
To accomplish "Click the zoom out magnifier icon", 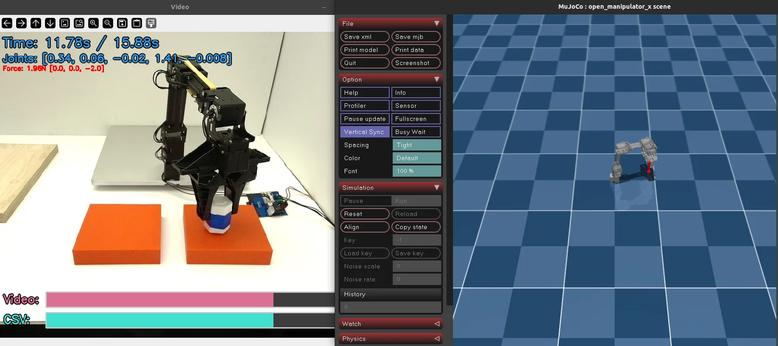I will (108, 23).
